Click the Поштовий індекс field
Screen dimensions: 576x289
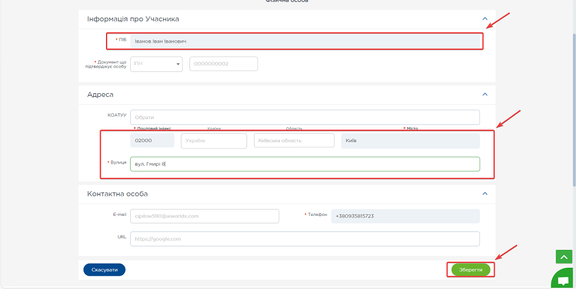(152, 141)
